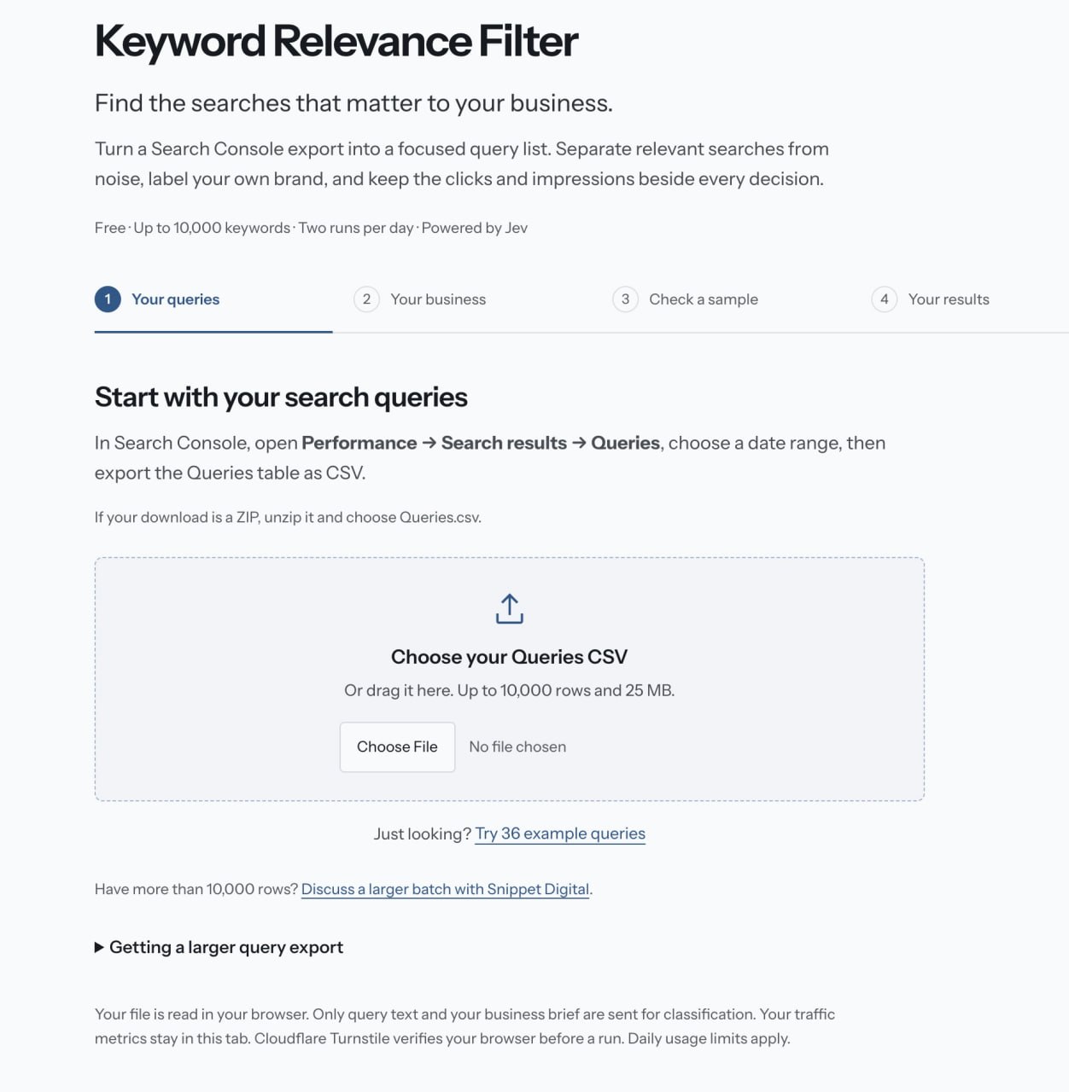The height and width of the screenshot is (1092, 1069).
Task: Click the step 4 number circle
Action: pos(885,299)
